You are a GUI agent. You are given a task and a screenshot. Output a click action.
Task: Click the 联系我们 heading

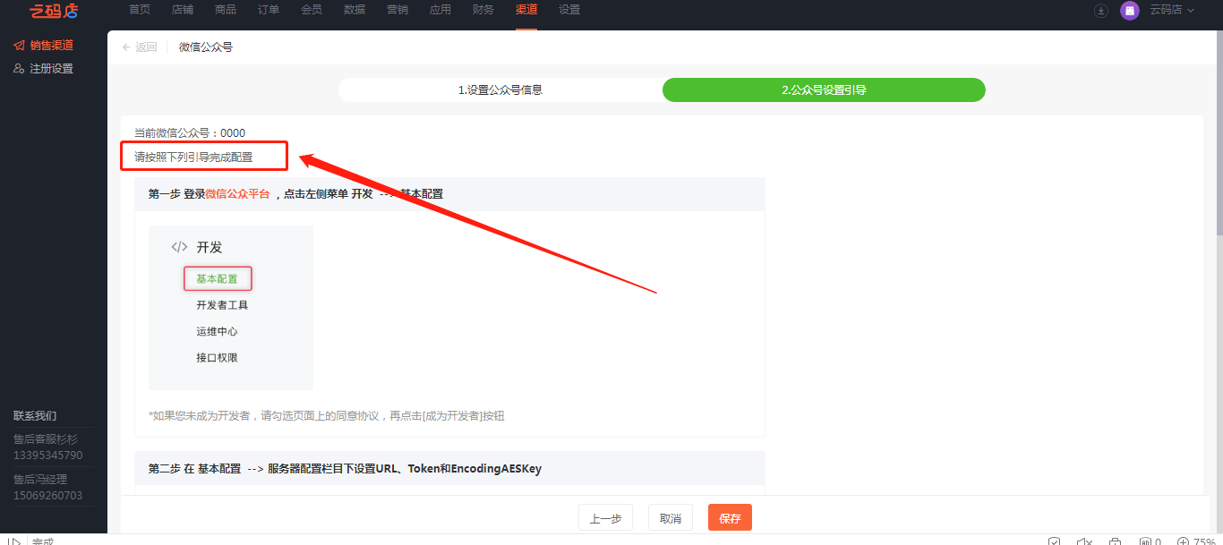tap(35, 415)
